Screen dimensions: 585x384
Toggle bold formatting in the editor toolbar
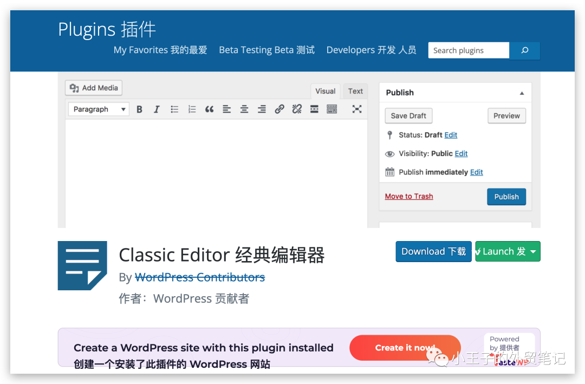(x=139, y=109)
